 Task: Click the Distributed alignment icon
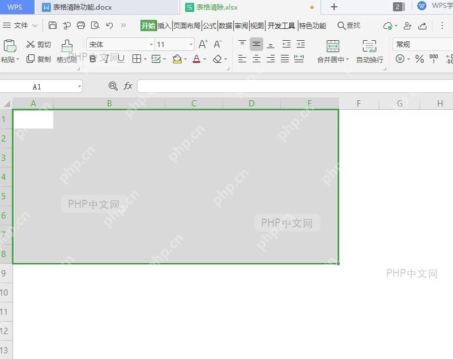point(299,59)
